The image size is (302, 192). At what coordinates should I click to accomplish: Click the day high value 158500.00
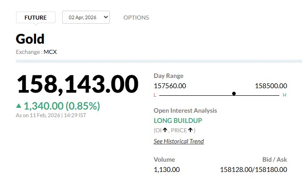coord(271,86)
